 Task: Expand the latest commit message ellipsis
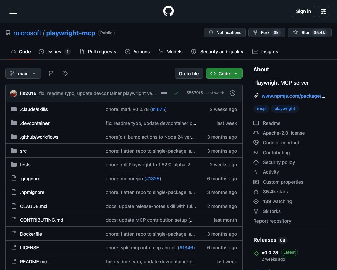(x=164, y=93)
